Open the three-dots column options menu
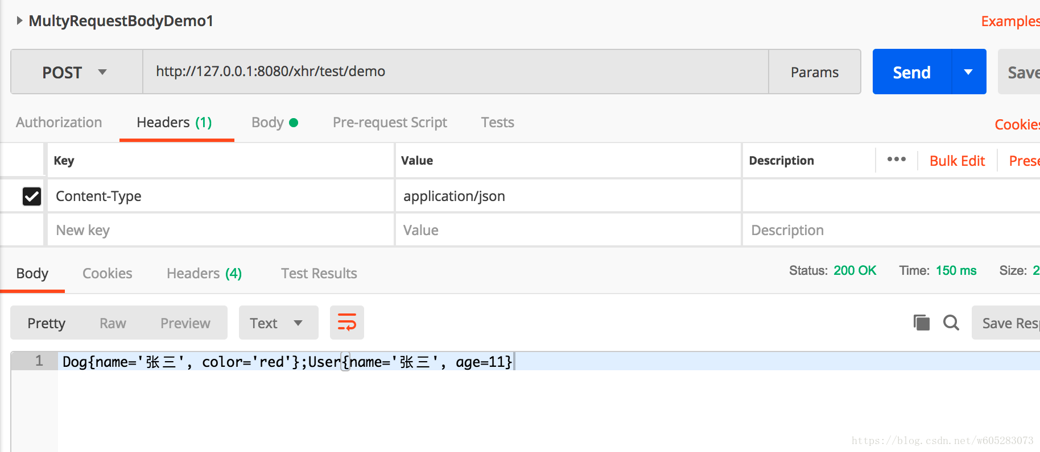The image size is (1040, 452). point(897,160)
